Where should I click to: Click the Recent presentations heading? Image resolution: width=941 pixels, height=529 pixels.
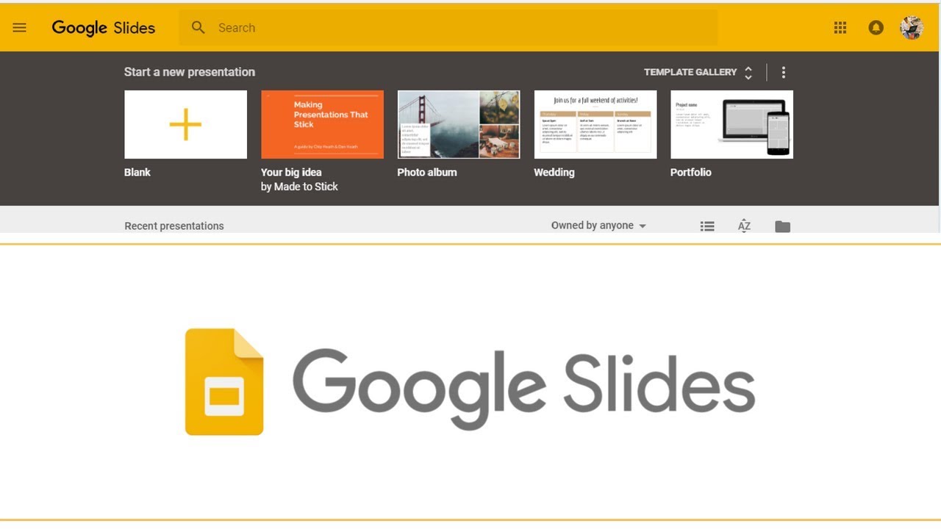[174, 226]
